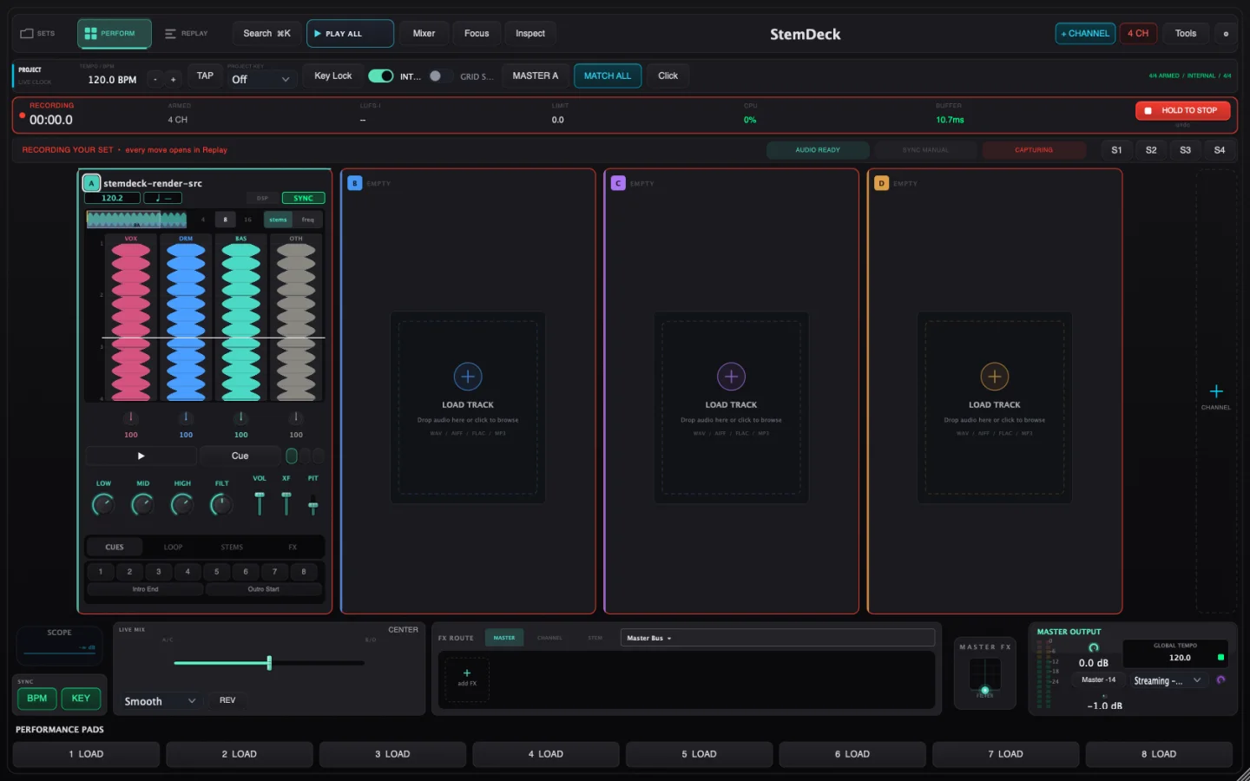Screen dimensions: 1250x781
Task: Open the STEMS tab on deck A
Action: click(232, 548)
